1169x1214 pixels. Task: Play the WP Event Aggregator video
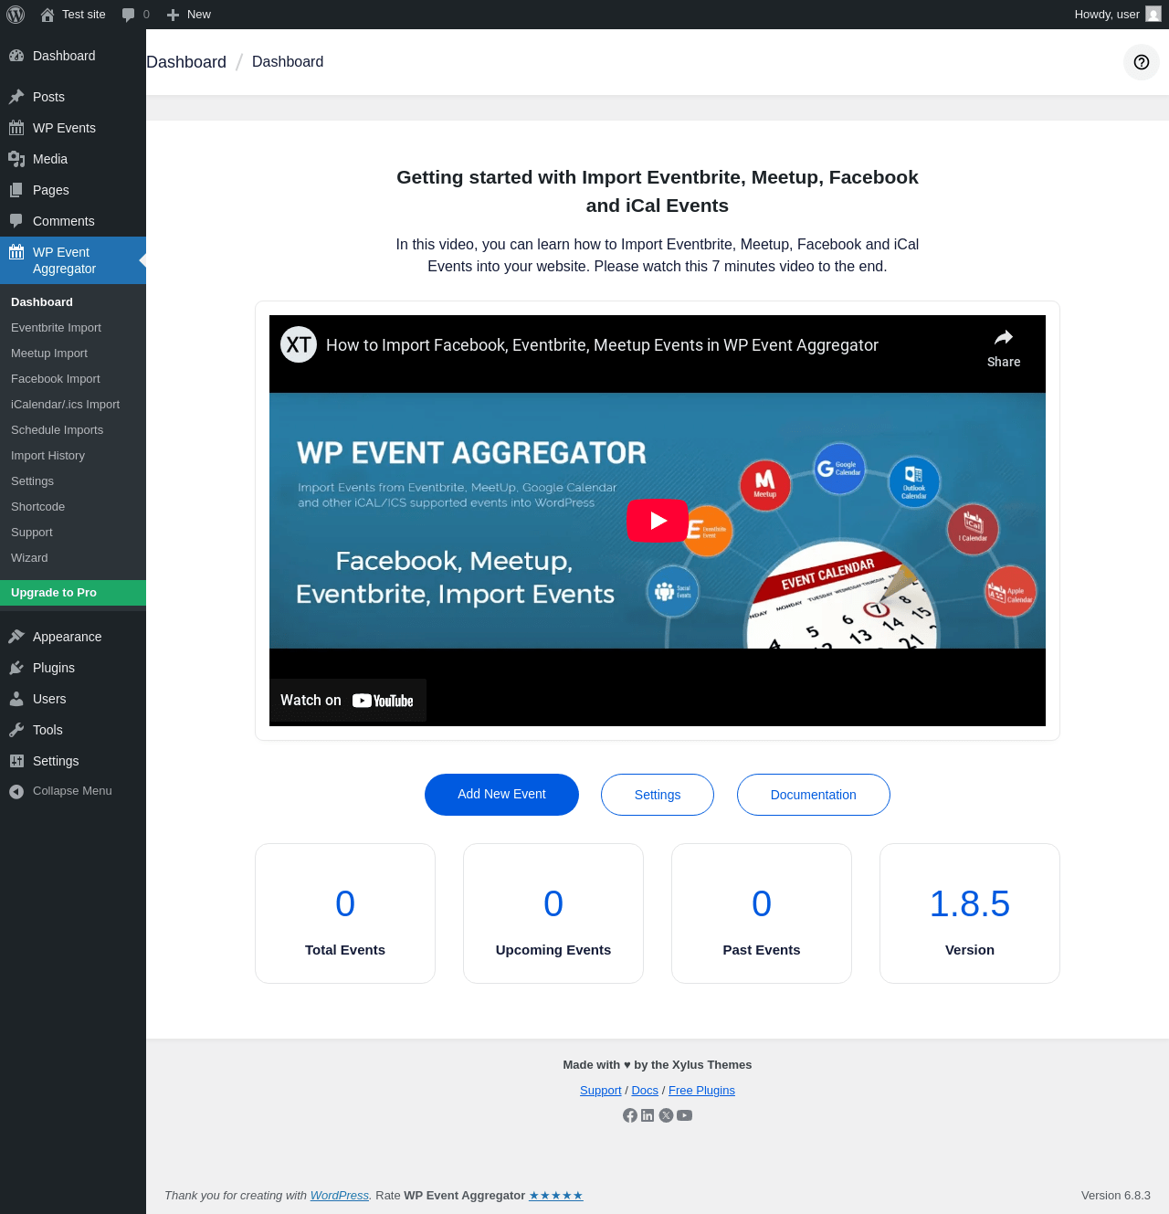tap(658, 521)
